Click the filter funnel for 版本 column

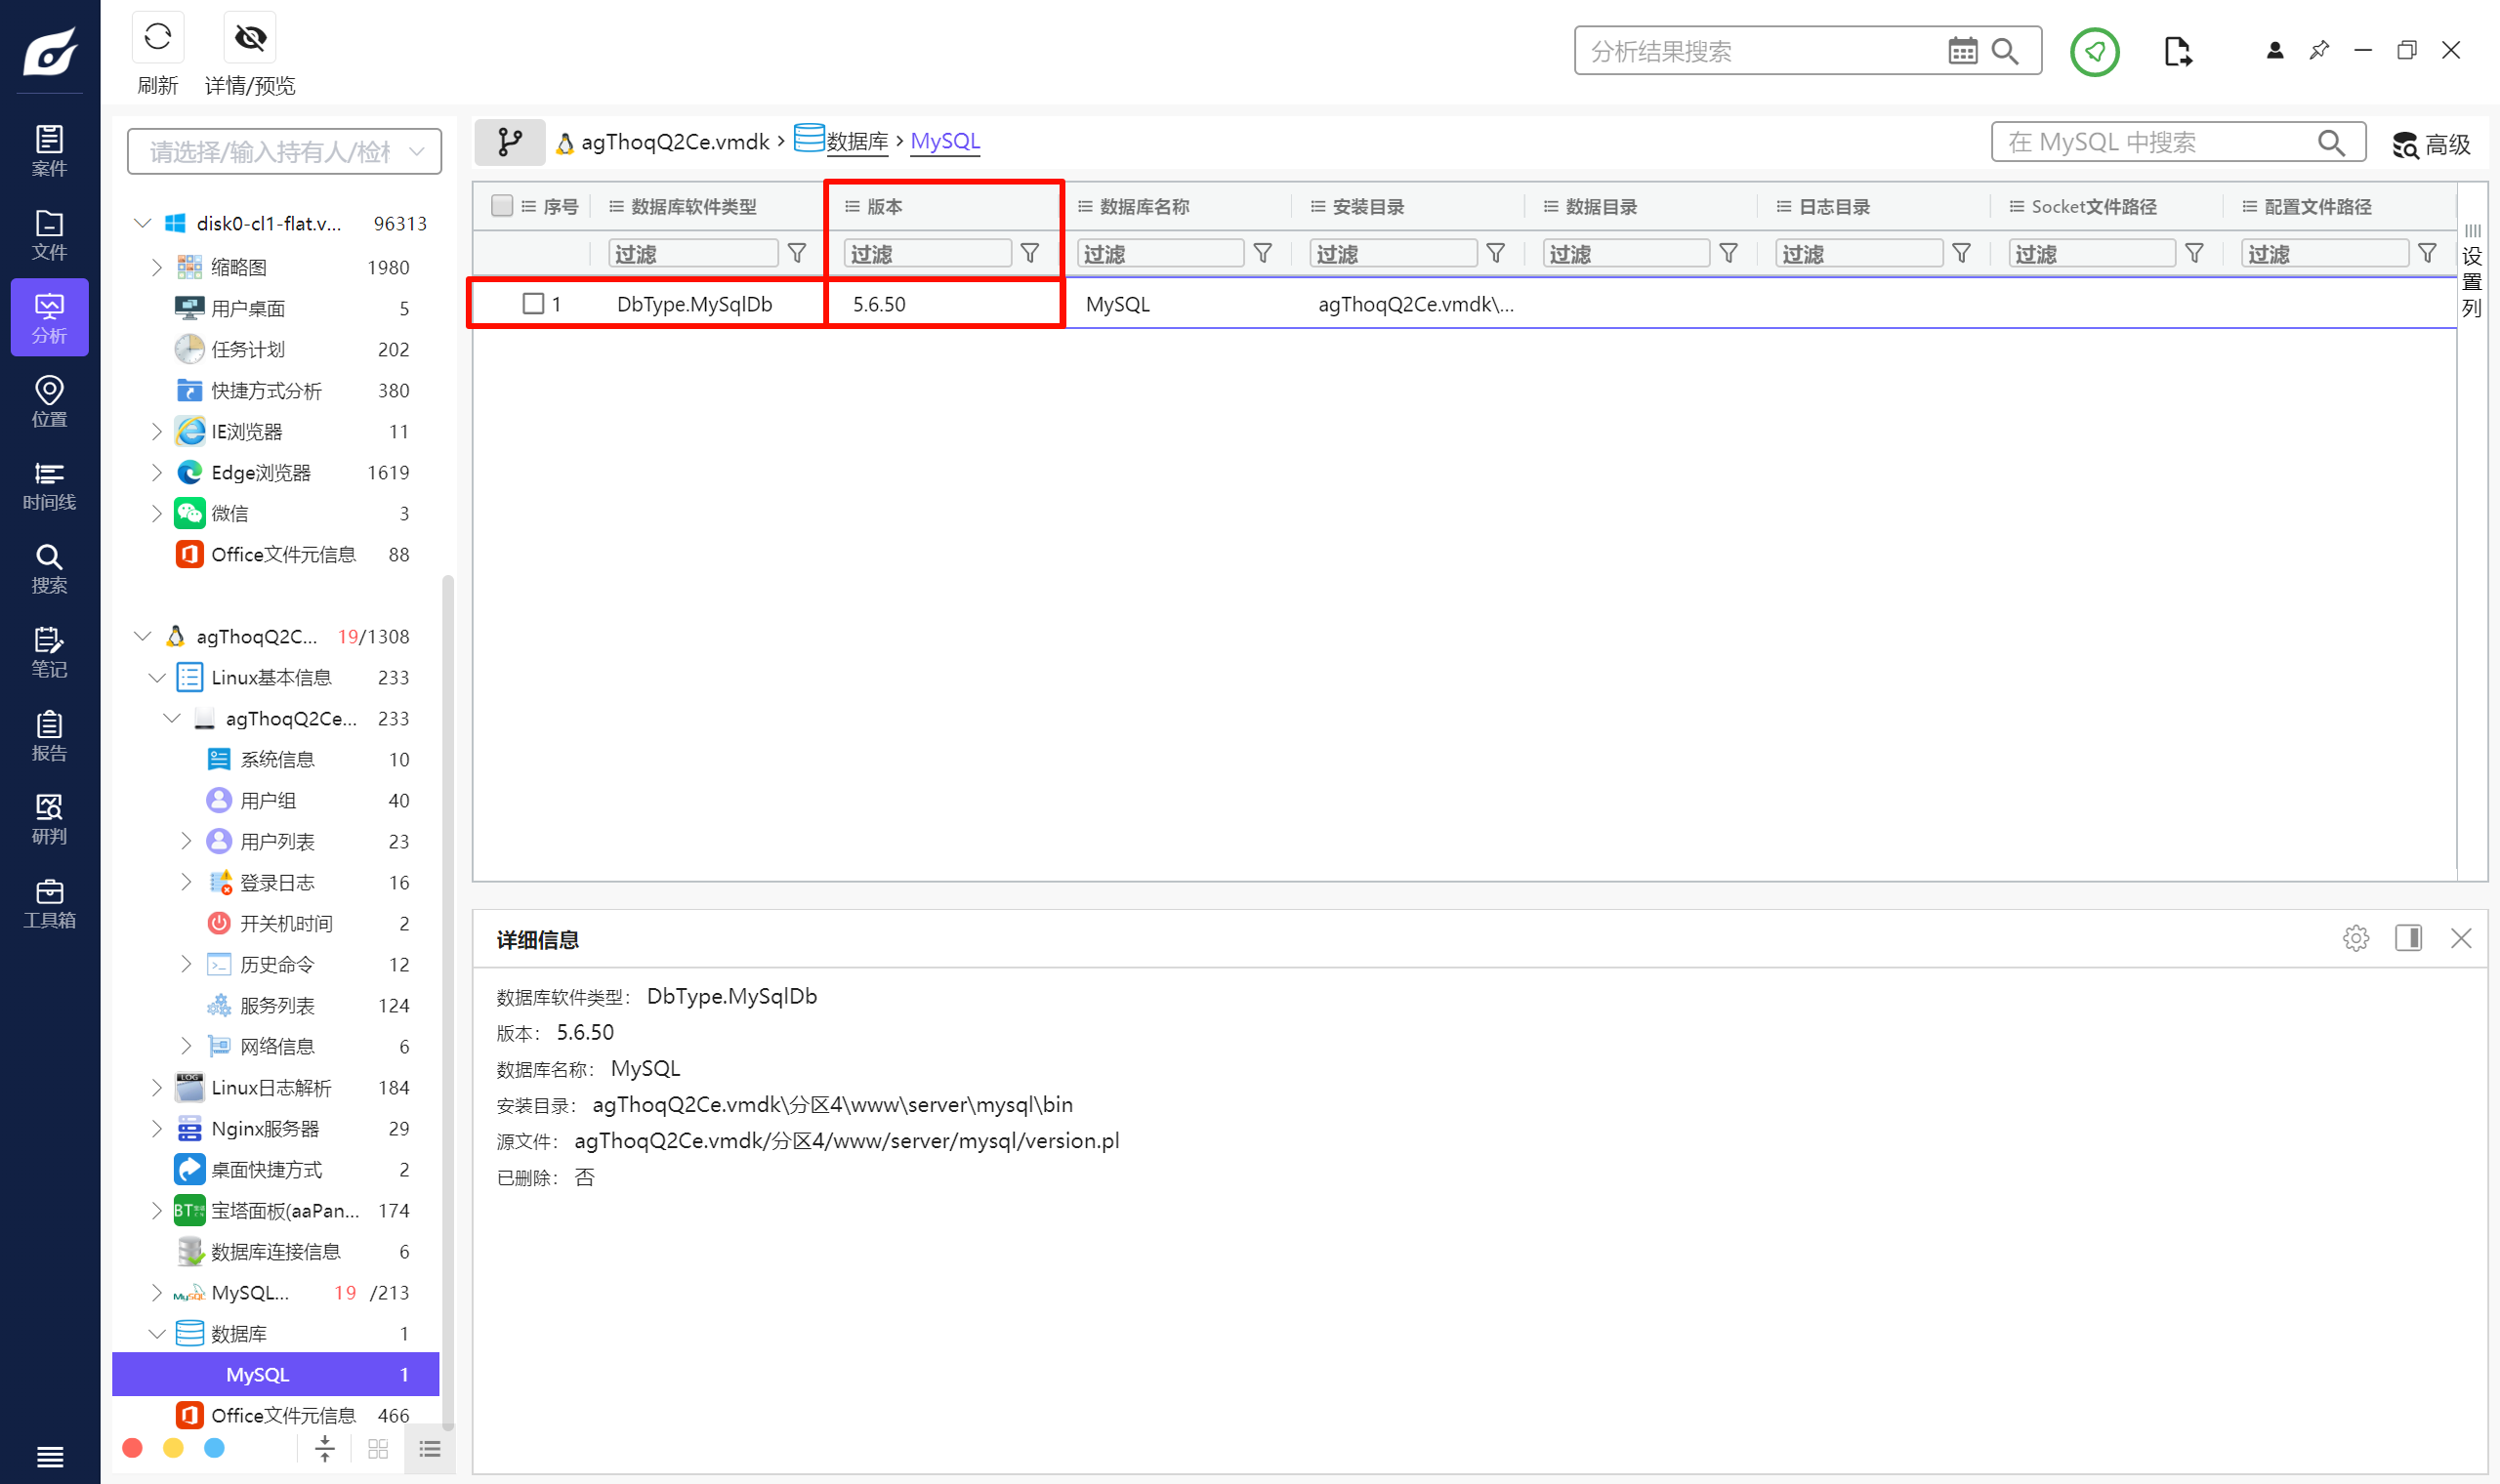click(1030, 253)
